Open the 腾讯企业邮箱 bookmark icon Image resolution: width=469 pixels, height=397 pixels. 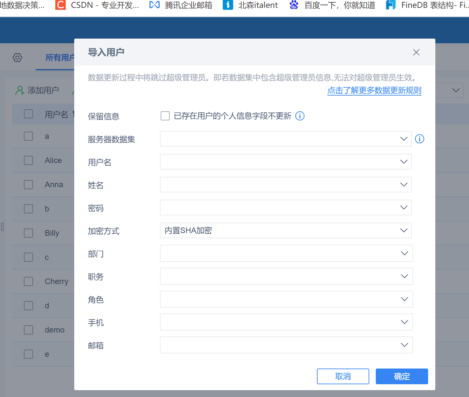pyautogui.click(x=154, y=5)
